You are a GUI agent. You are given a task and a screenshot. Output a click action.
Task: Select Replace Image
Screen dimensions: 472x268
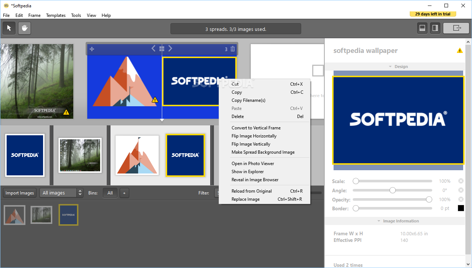tap(265, 199)
